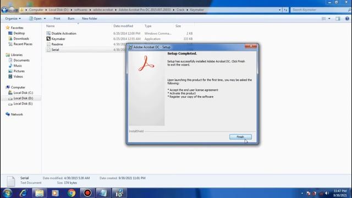Open Explorer help icon

347,19
